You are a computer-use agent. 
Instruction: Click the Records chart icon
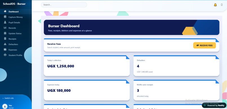click(5, 28)
